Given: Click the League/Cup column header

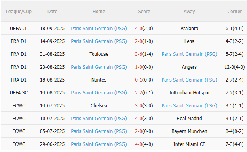Looking at the screenshot, I should [x=19, y=11].
